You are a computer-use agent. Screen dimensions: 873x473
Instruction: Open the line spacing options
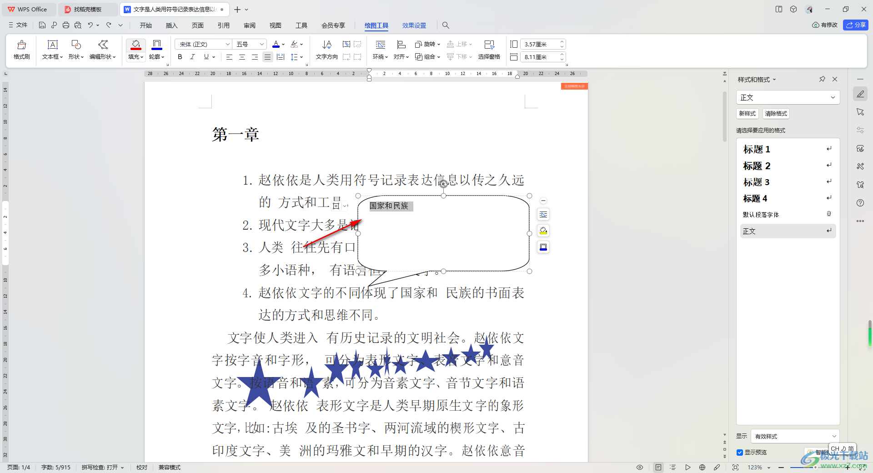pyautogui.click(x=296, y=57)
